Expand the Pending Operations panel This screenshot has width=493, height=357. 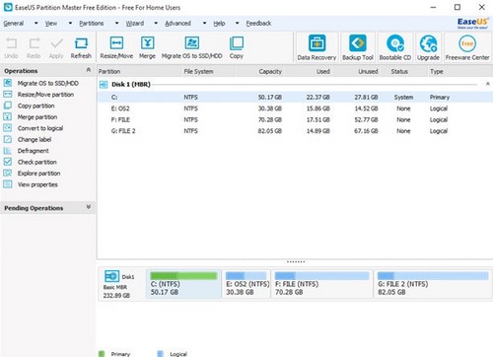pyautogui.click(x=89, y=207)
